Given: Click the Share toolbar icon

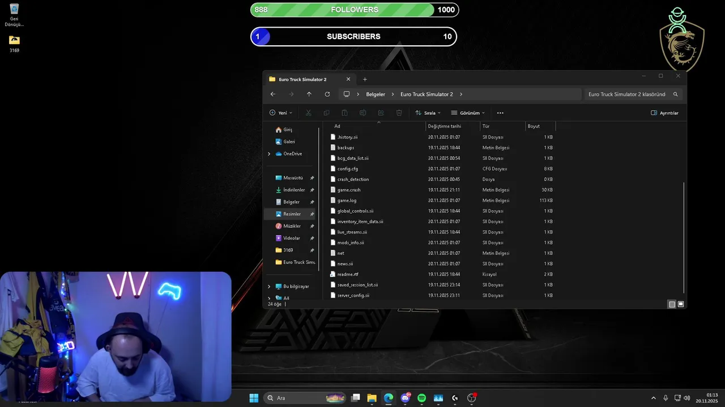Looking at the screenshot, I should pos(381,113).
